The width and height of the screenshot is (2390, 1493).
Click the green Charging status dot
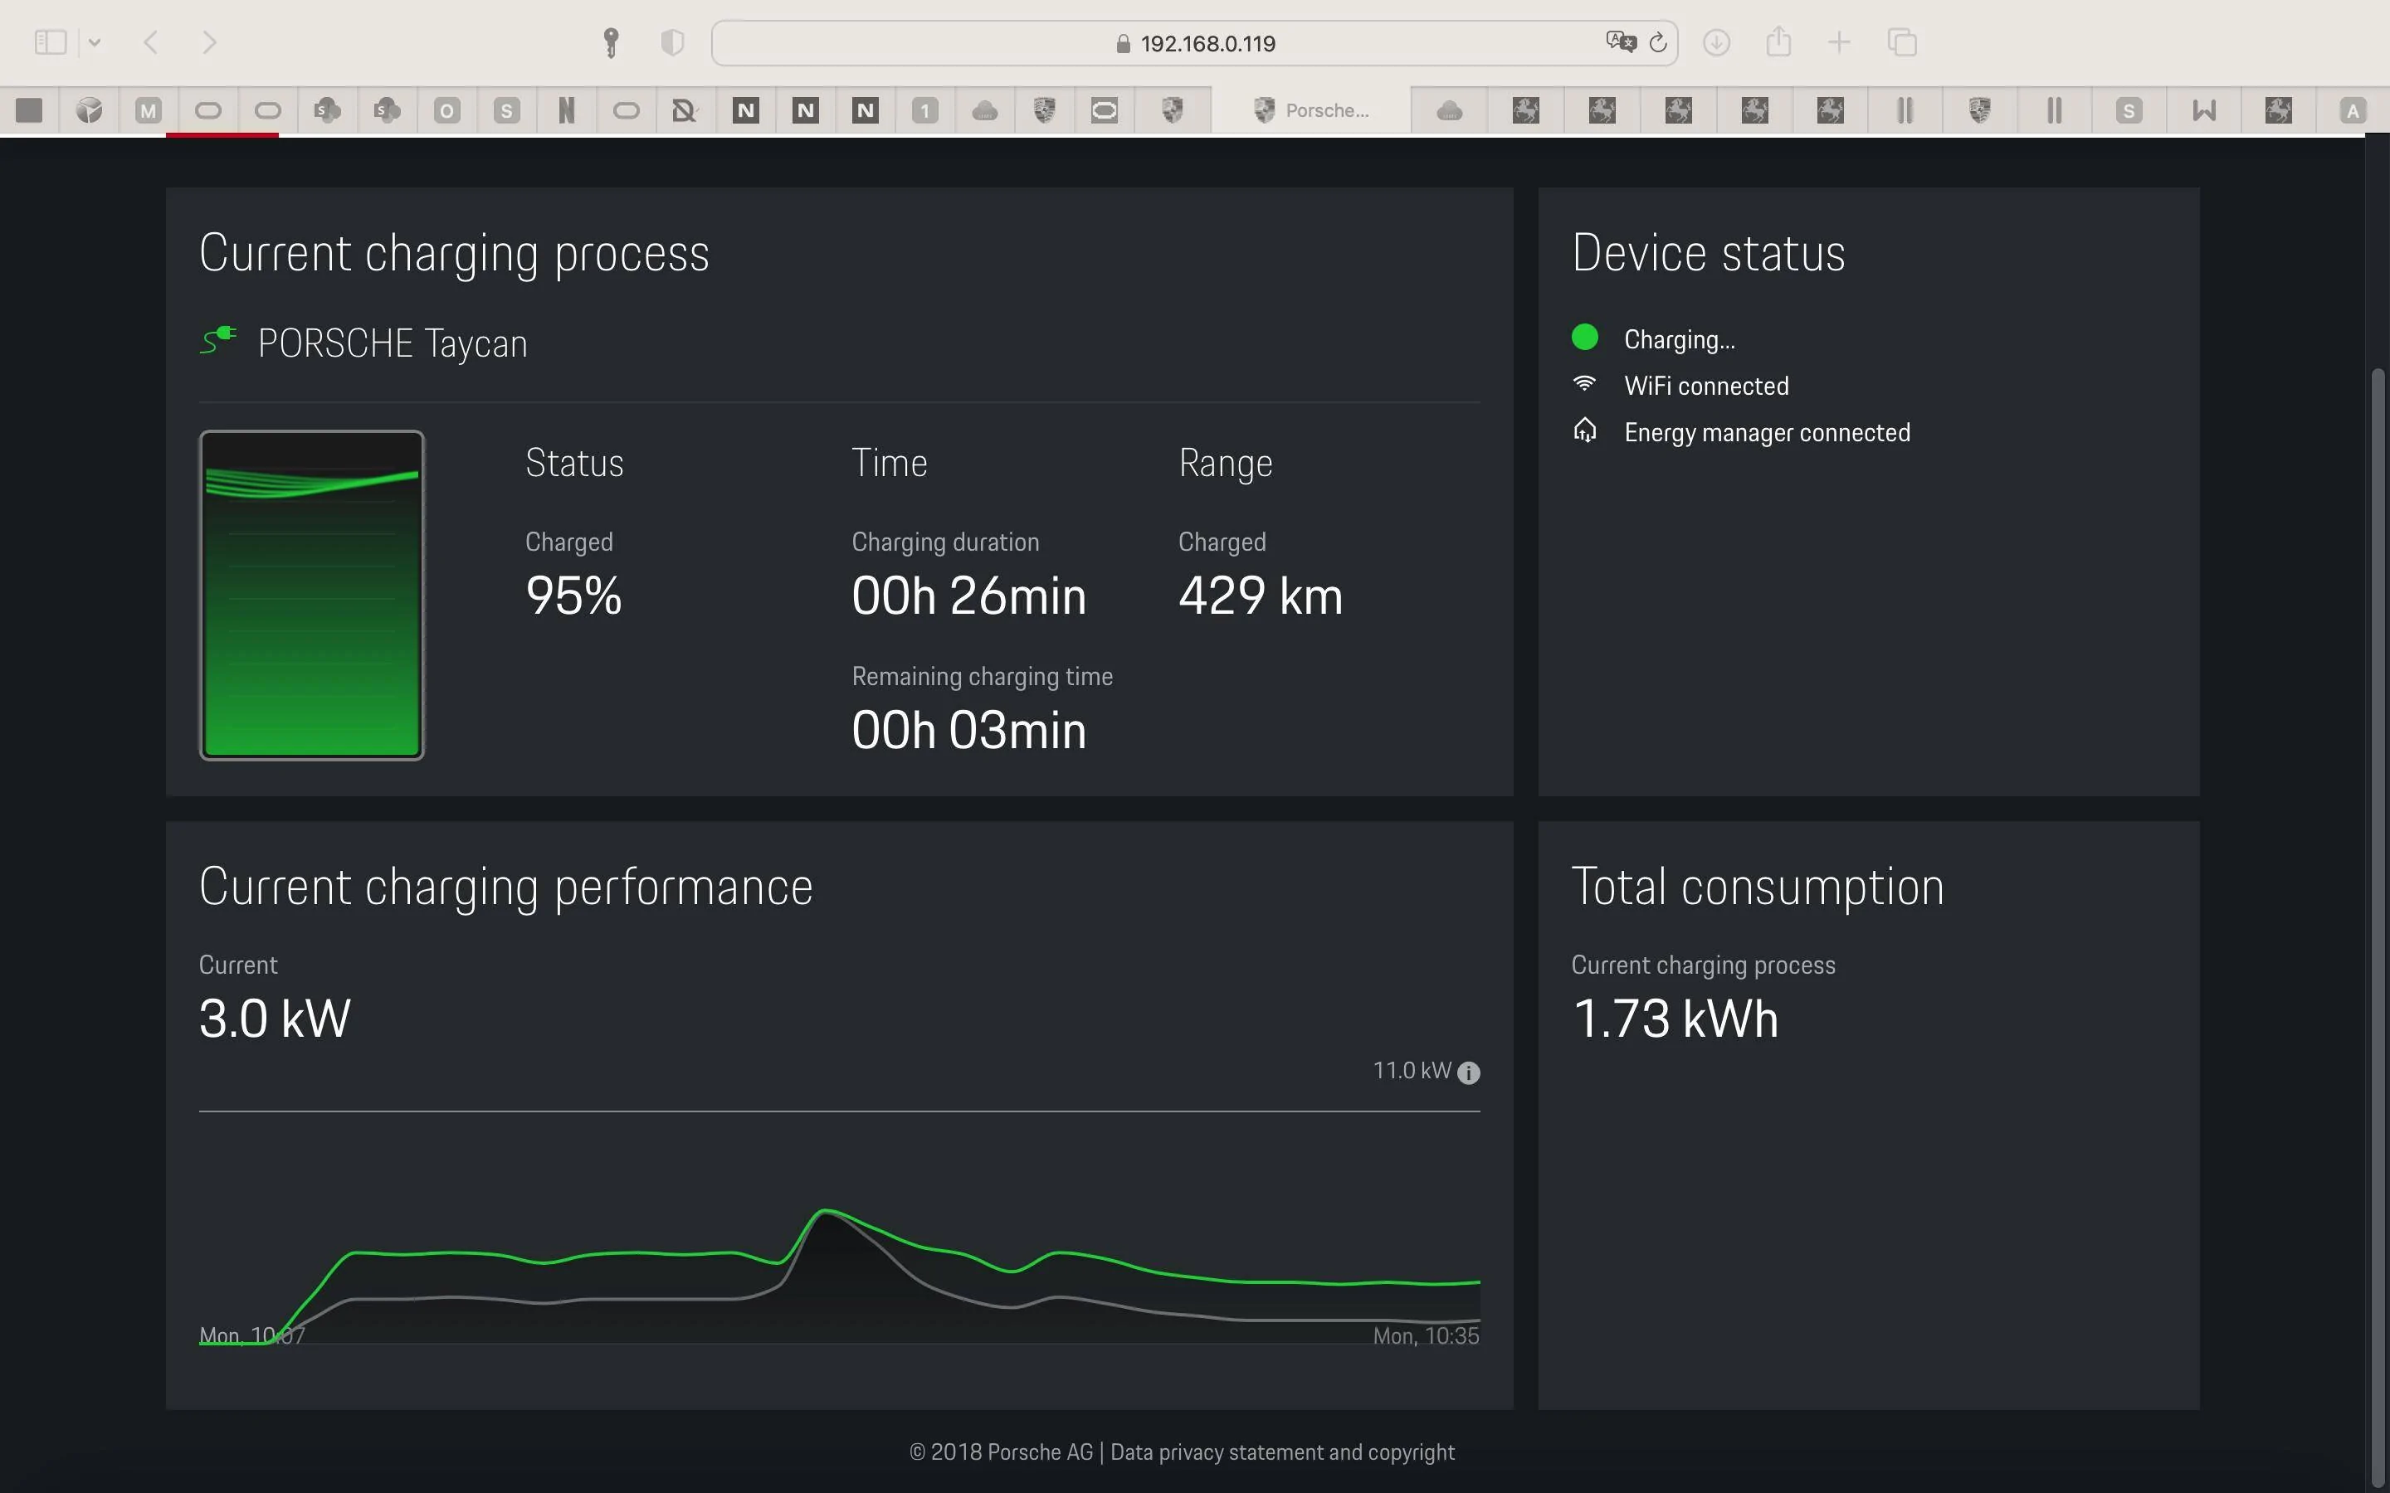point(1585,338)
